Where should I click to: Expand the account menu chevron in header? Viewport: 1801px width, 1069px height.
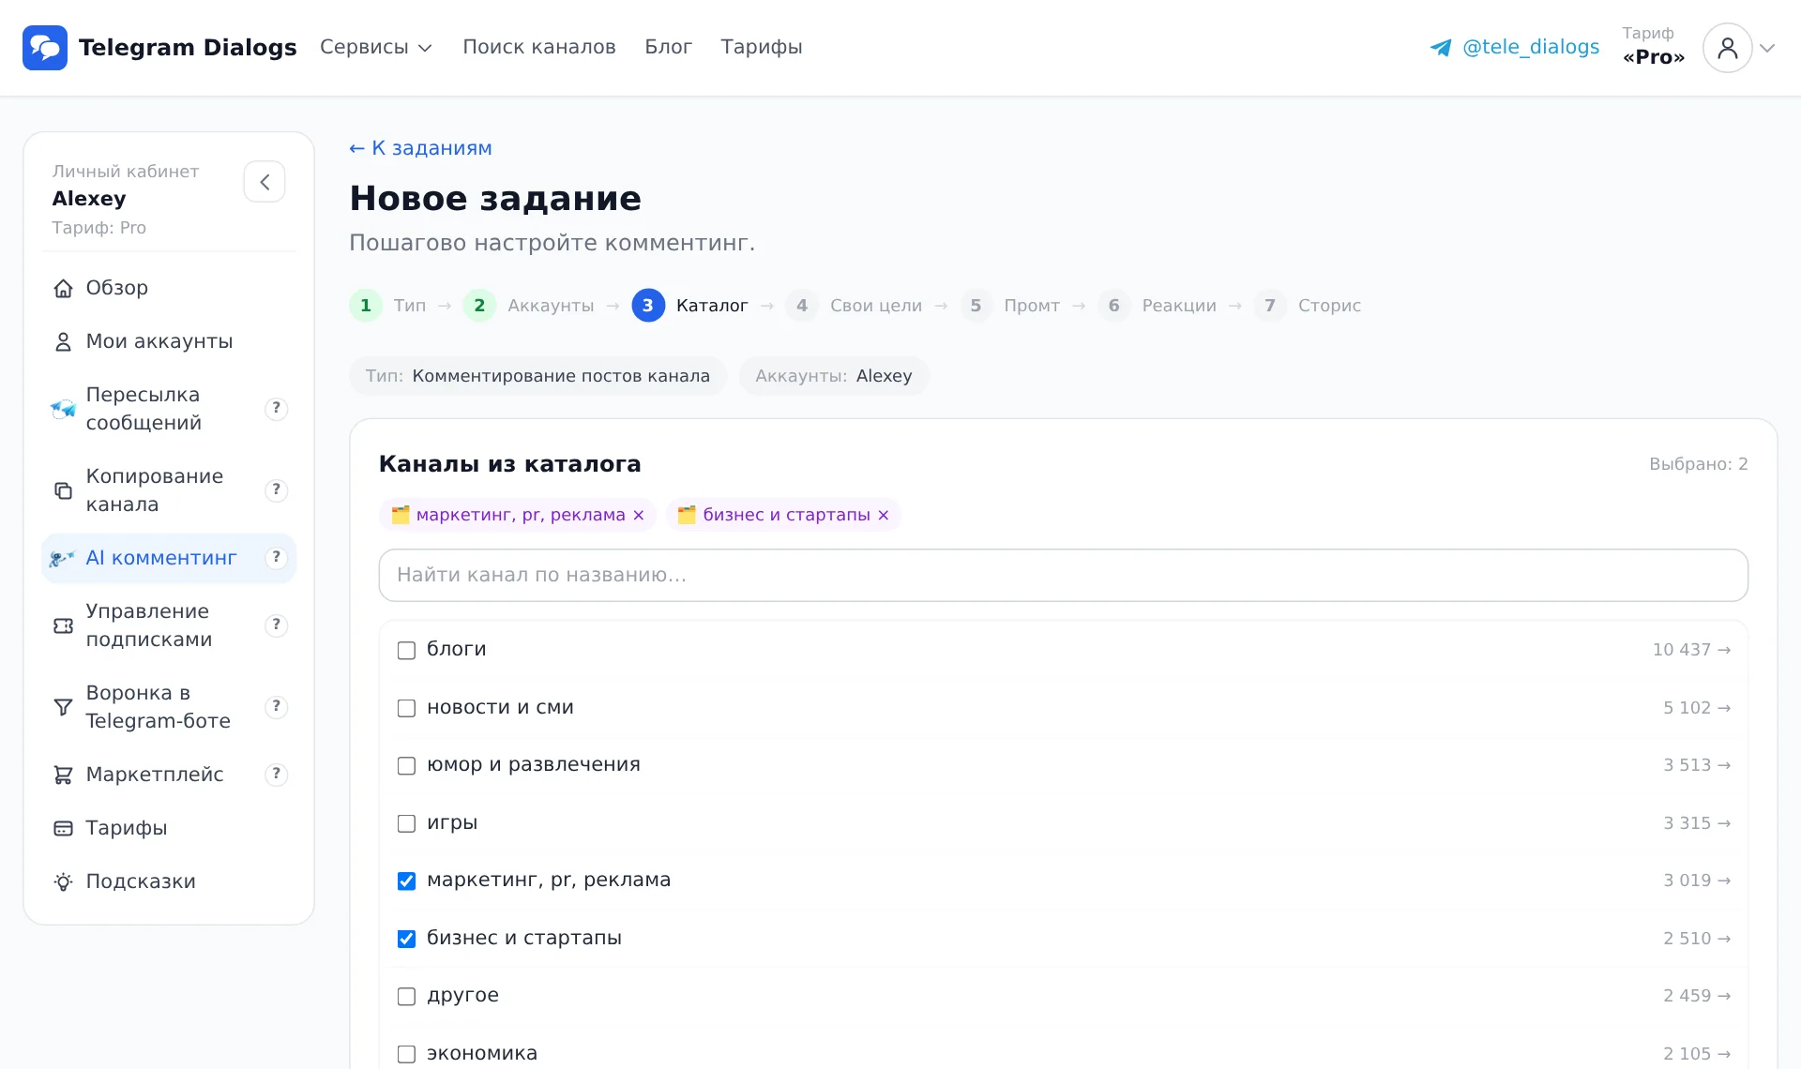coord(1767,48)
